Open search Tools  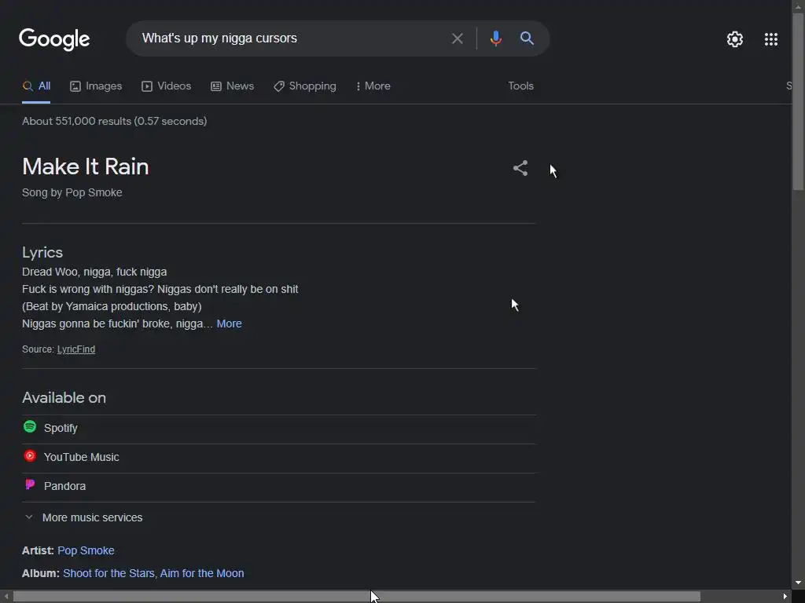tap(520, 86)
